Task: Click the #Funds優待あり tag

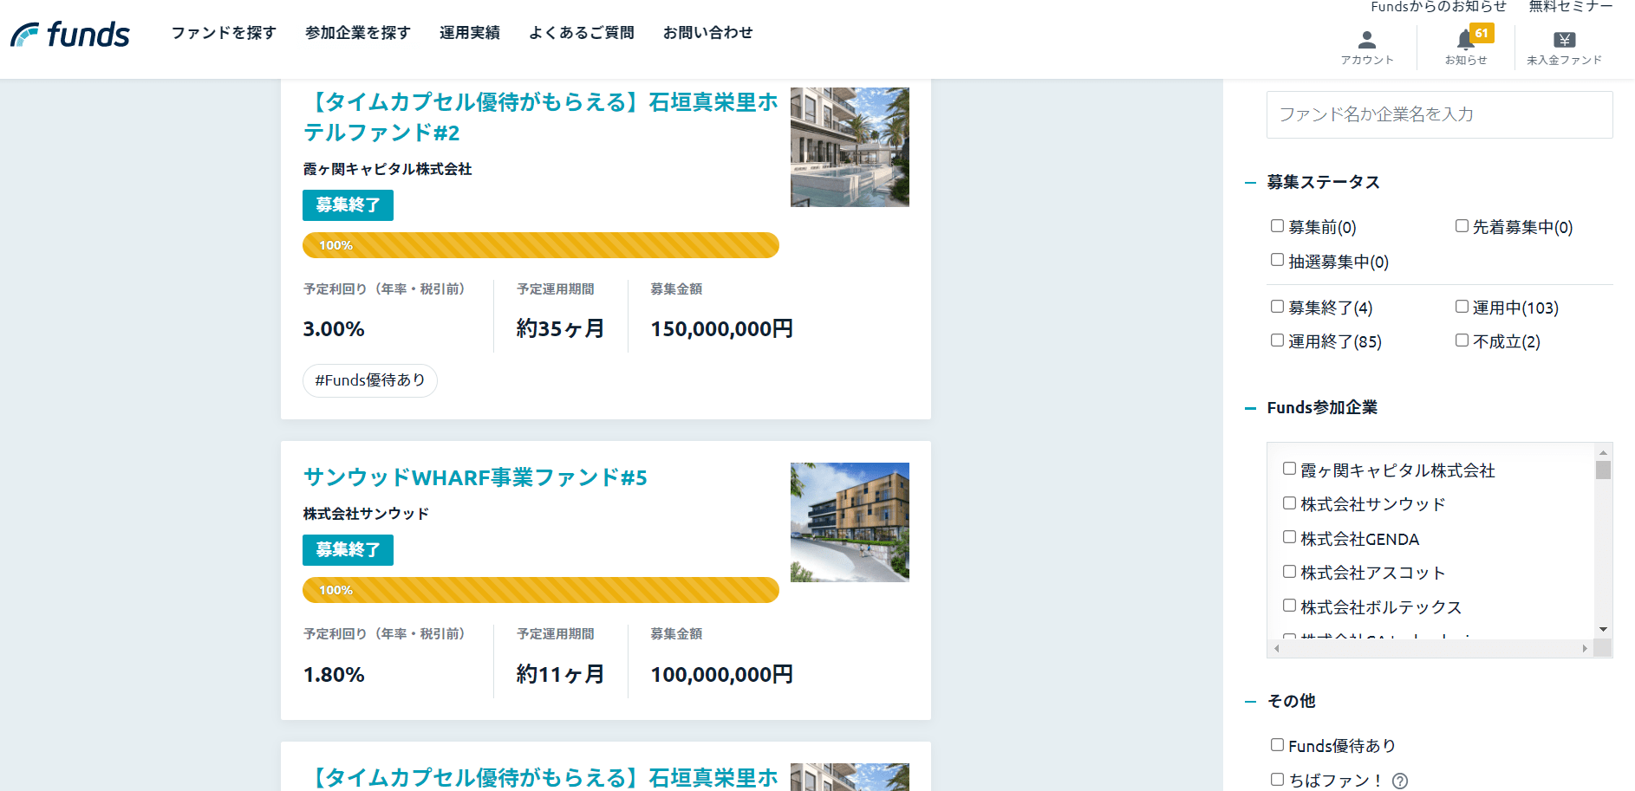Action: tap(370, 380)
